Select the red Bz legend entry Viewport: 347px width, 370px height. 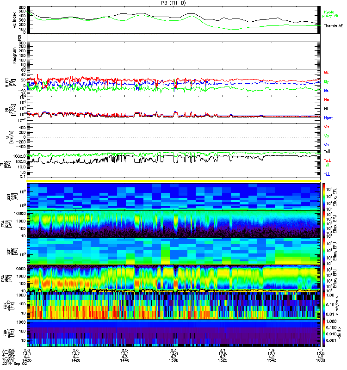326,72
